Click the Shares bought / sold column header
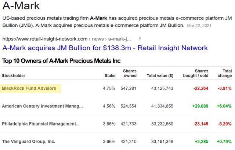The image size is (235, 150). [x=196, y=73]
